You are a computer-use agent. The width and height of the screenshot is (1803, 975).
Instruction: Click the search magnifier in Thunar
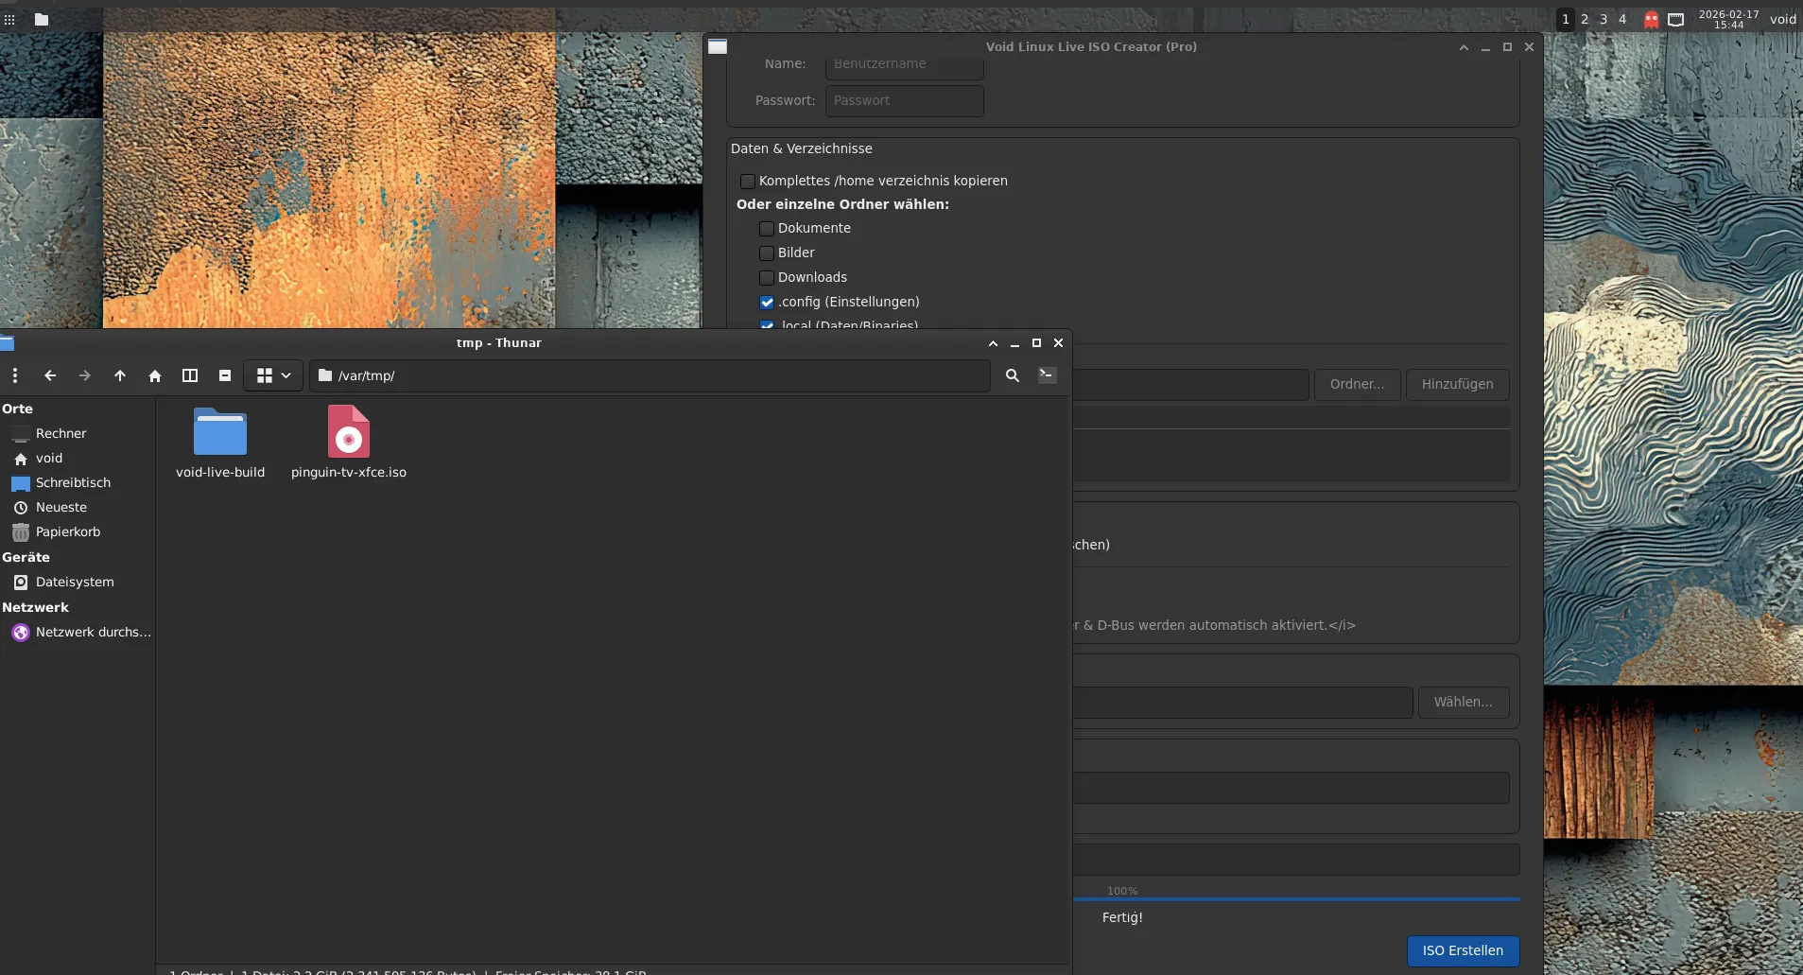1013,375
